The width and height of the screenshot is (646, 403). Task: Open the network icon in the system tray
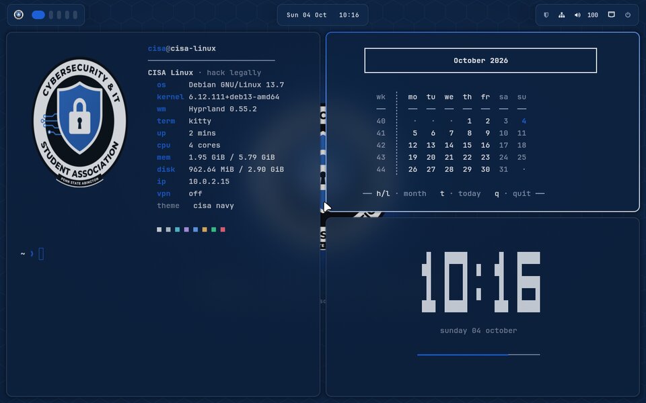pyautogui.click(x=561, y=15)
